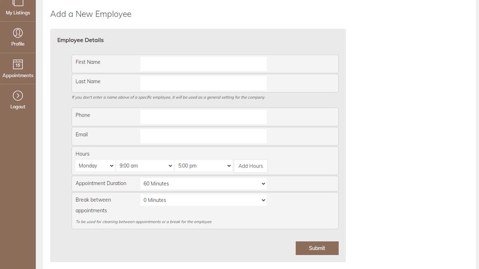Select Profile in the sidebar
479x269 pixels.
click(17, 43)
